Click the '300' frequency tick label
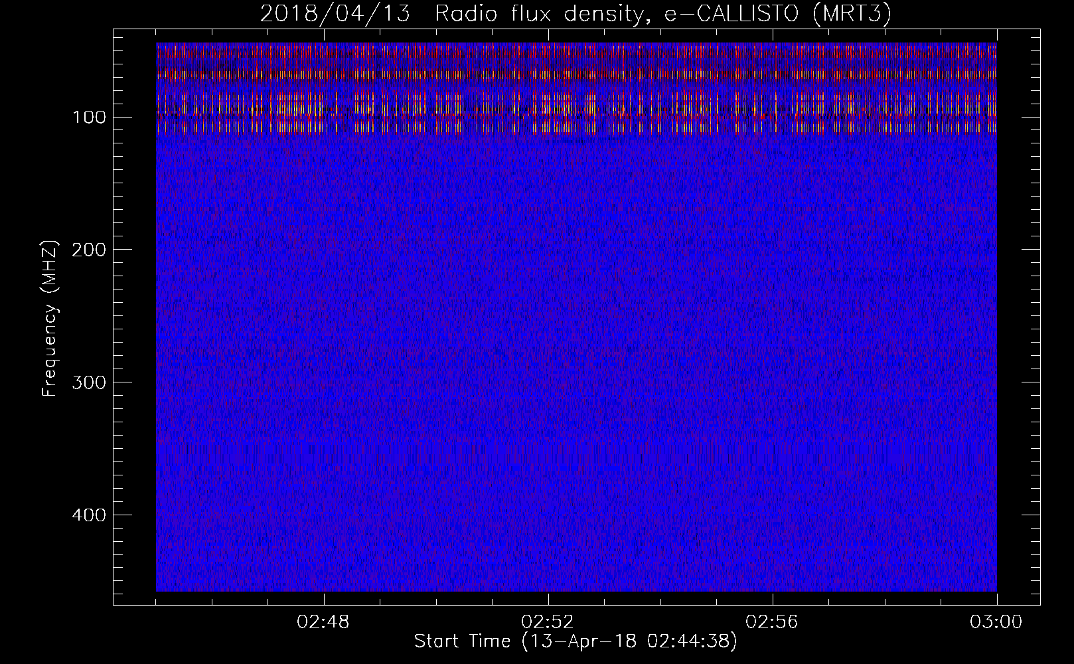Viewport: 1074px width, 664px height. 88,382
